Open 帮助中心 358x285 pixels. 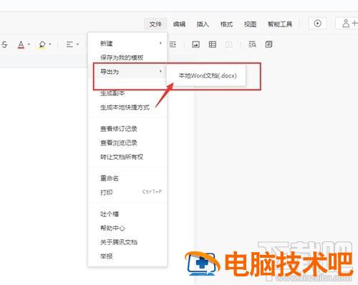[x=127, y=228]
